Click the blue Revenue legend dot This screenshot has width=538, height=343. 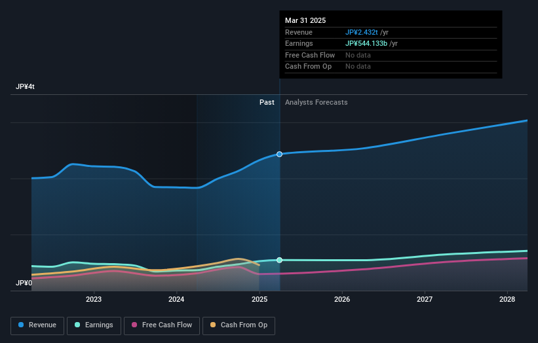tap(21, 325)
